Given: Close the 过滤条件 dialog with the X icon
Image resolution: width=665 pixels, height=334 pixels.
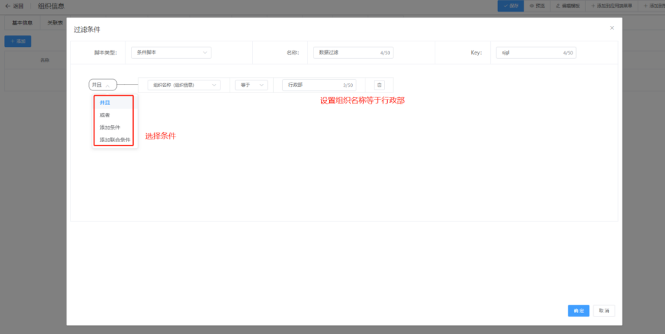Looking at the screenshot, I should pyautogui.click(x=612, y=28).
